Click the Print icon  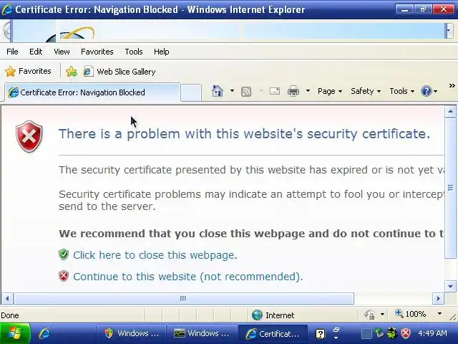tap(293, 91)
